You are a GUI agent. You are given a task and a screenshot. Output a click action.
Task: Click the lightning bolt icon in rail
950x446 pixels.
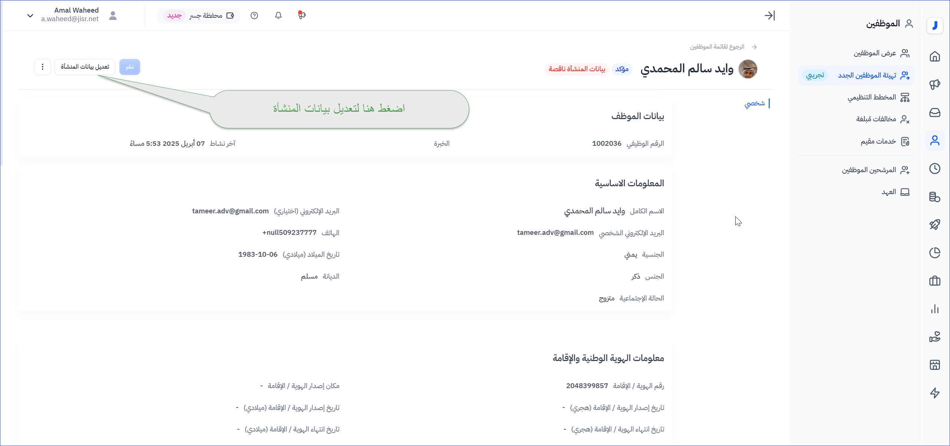click(x=934, y=393)
